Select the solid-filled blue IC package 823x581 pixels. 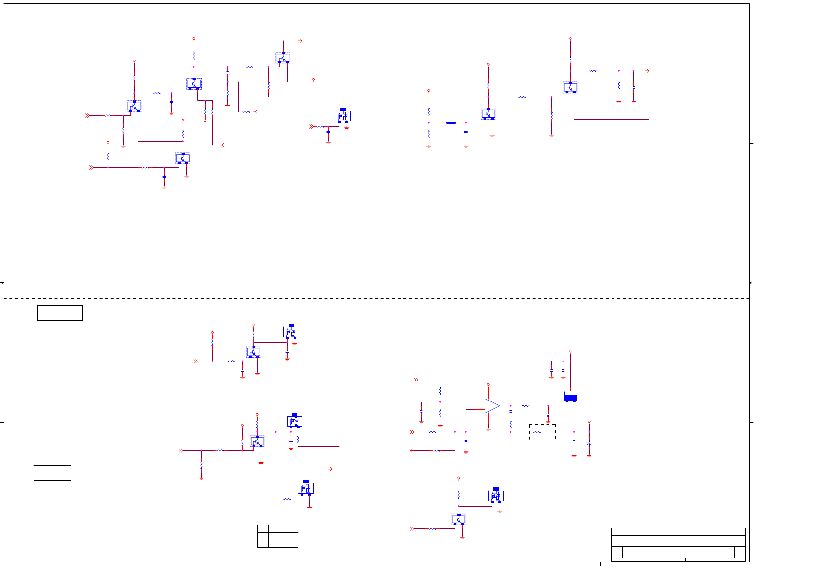570,397
